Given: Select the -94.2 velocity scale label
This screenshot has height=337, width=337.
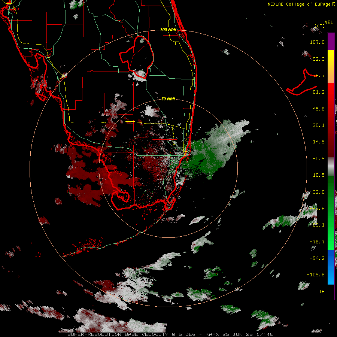Looking at the screenshot, I should pyautogui.click(x=317, y=258).
